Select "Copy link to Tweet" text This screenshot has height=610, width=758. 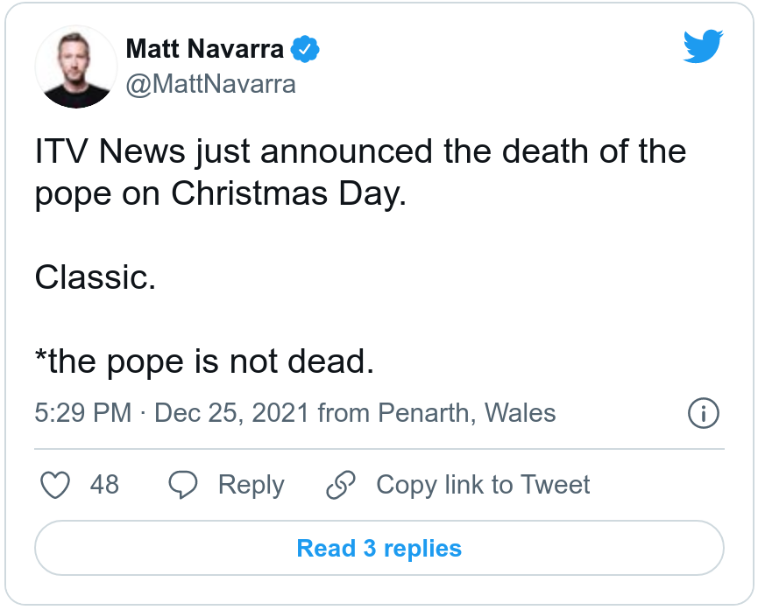pos(483,485)
